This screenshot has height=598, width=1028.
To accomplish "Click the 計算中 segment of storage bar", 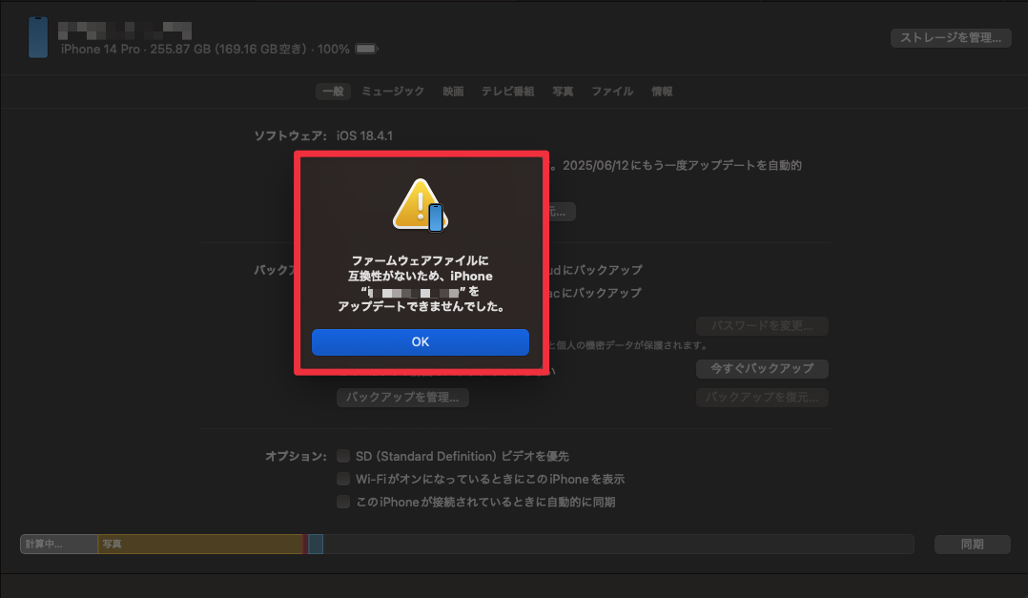I will pyautogui.click(x=59, y=544).
